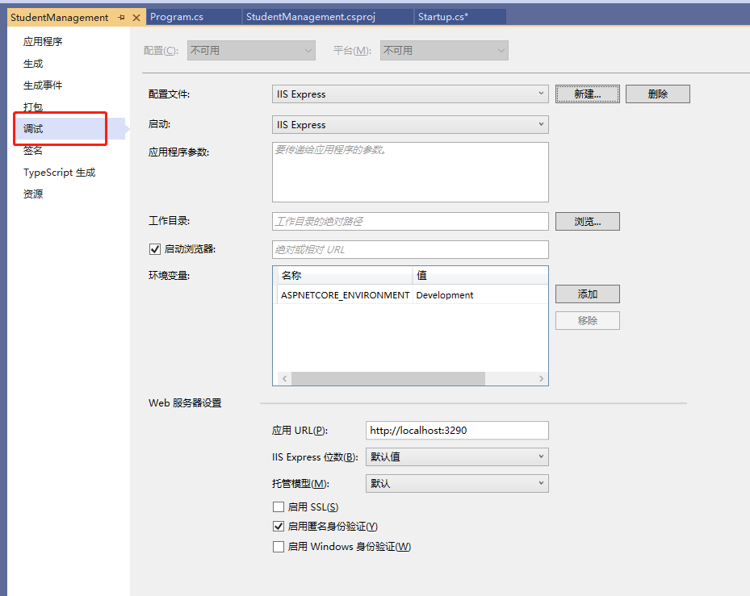Click the environment table horizontal scrollbar thumb
Image resolution: width=750 pixels, height=596 pixels.
388,378
